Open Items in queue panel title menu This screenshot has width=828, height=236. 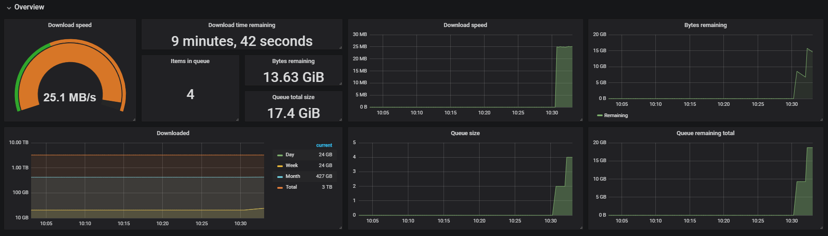190,61
